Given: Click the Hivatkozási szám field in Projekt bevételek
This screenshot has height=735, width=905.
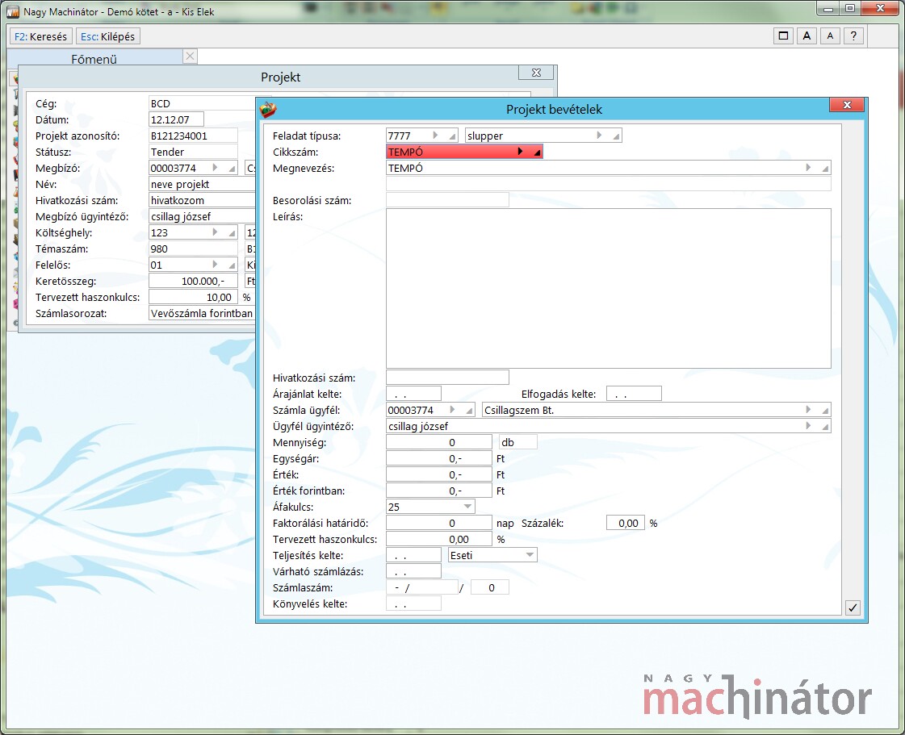Looking at the screenshot, I should click(447, 378).
